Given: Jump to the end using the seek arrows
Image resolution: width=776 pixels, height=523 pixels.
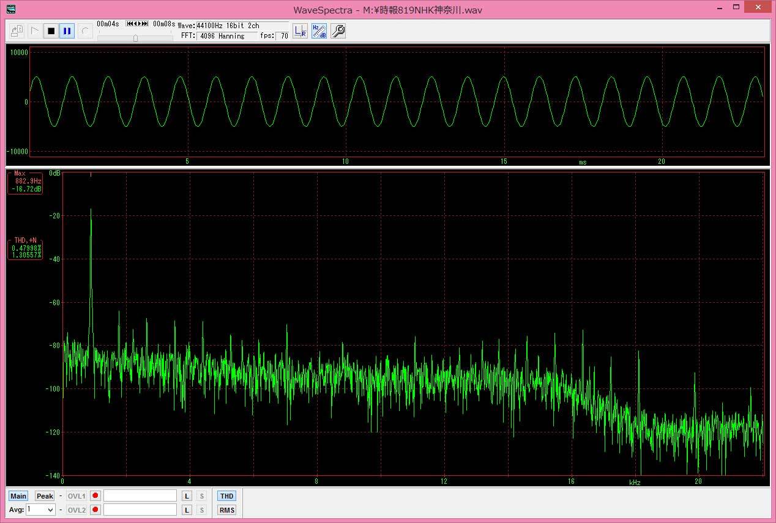Looking at the screenshot, I should pyautogui.click(x=145, y=24).
